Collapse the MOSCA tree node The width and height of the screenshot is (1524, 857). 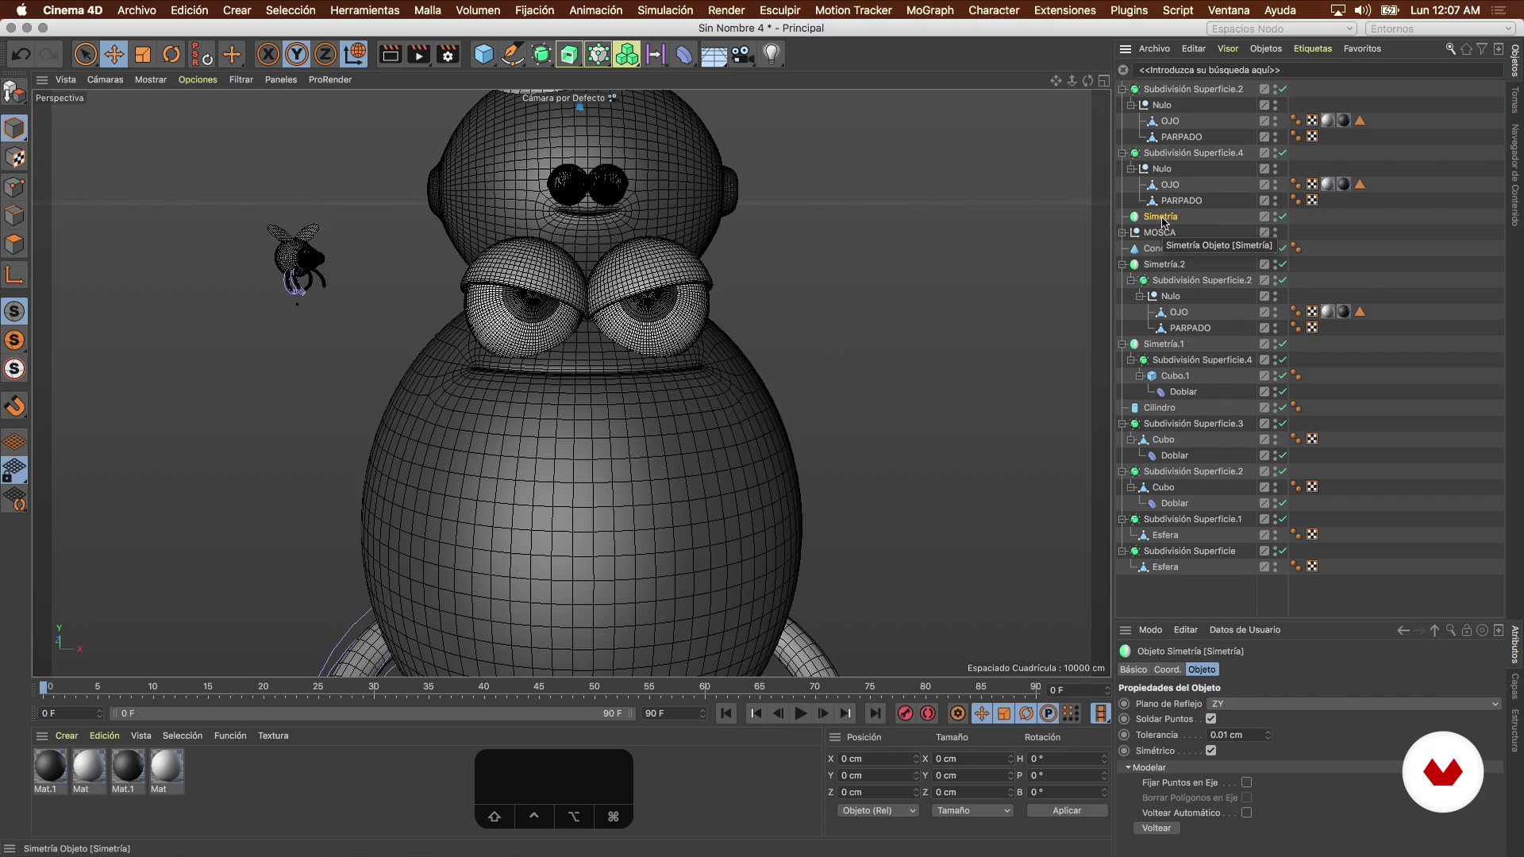[x=1122, y=233]
